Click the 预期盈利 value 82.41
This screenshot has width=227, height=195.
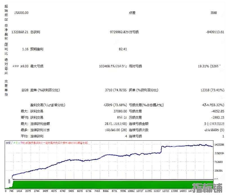click(x=123, y=49)
